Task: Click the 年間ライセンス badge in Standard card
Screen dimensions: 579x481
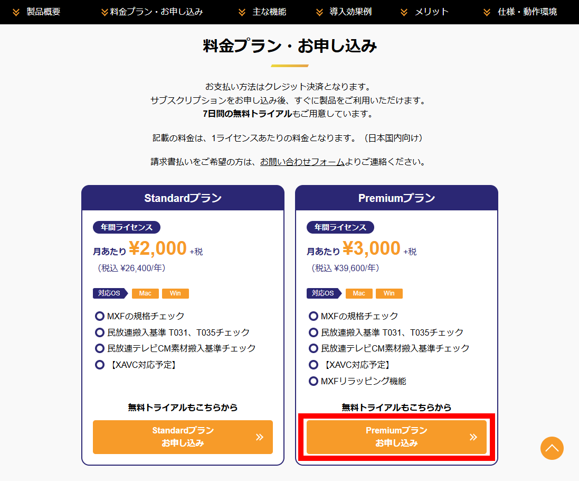Action: pyautogui.click(x=126, y=227)
